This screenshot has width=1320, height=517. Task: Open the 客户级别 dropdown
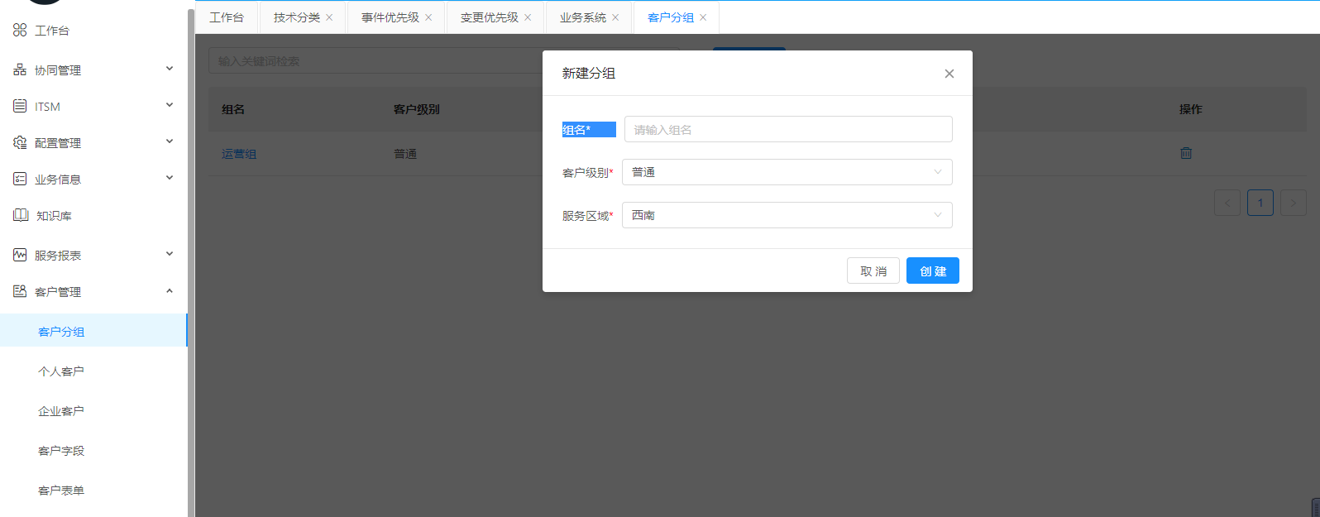(x=787, y=172)
